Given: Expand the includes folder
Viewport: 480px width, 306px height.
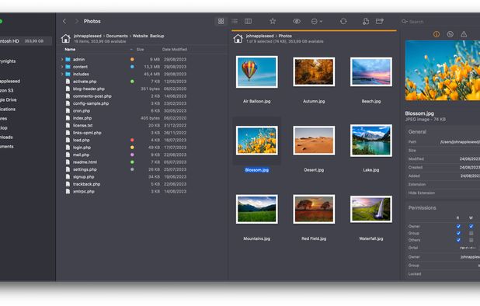Looking at the screenshot, I should [x=62, y=74].
